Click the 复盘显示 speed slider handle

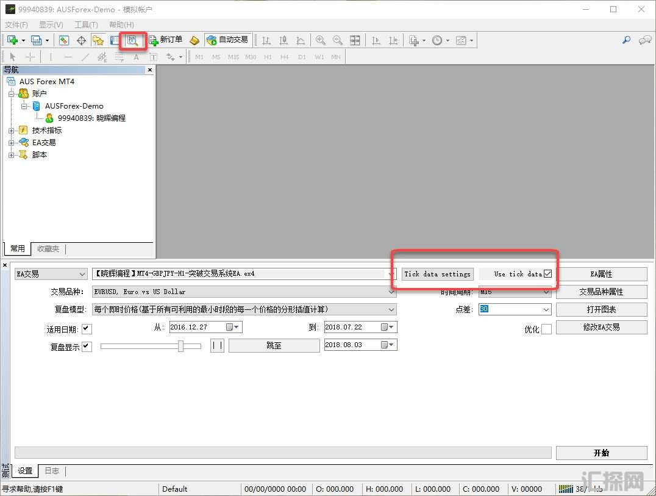point(180,346)
